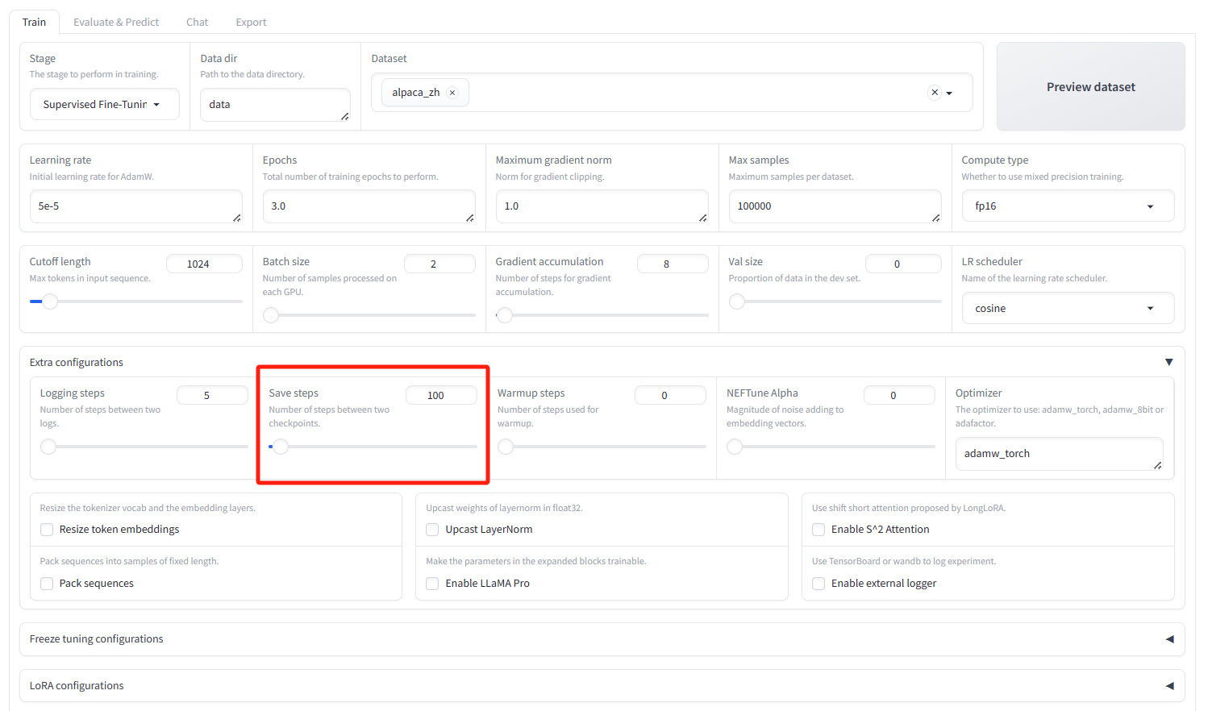Check the Upcast LayerNorm option
The height and width of the screenshot is (711, 1212).
point(432,530)
